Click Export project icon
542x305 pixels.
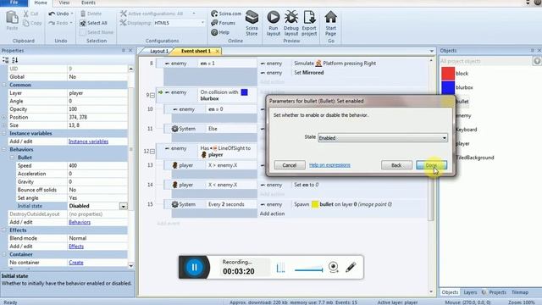pos(309,17)
